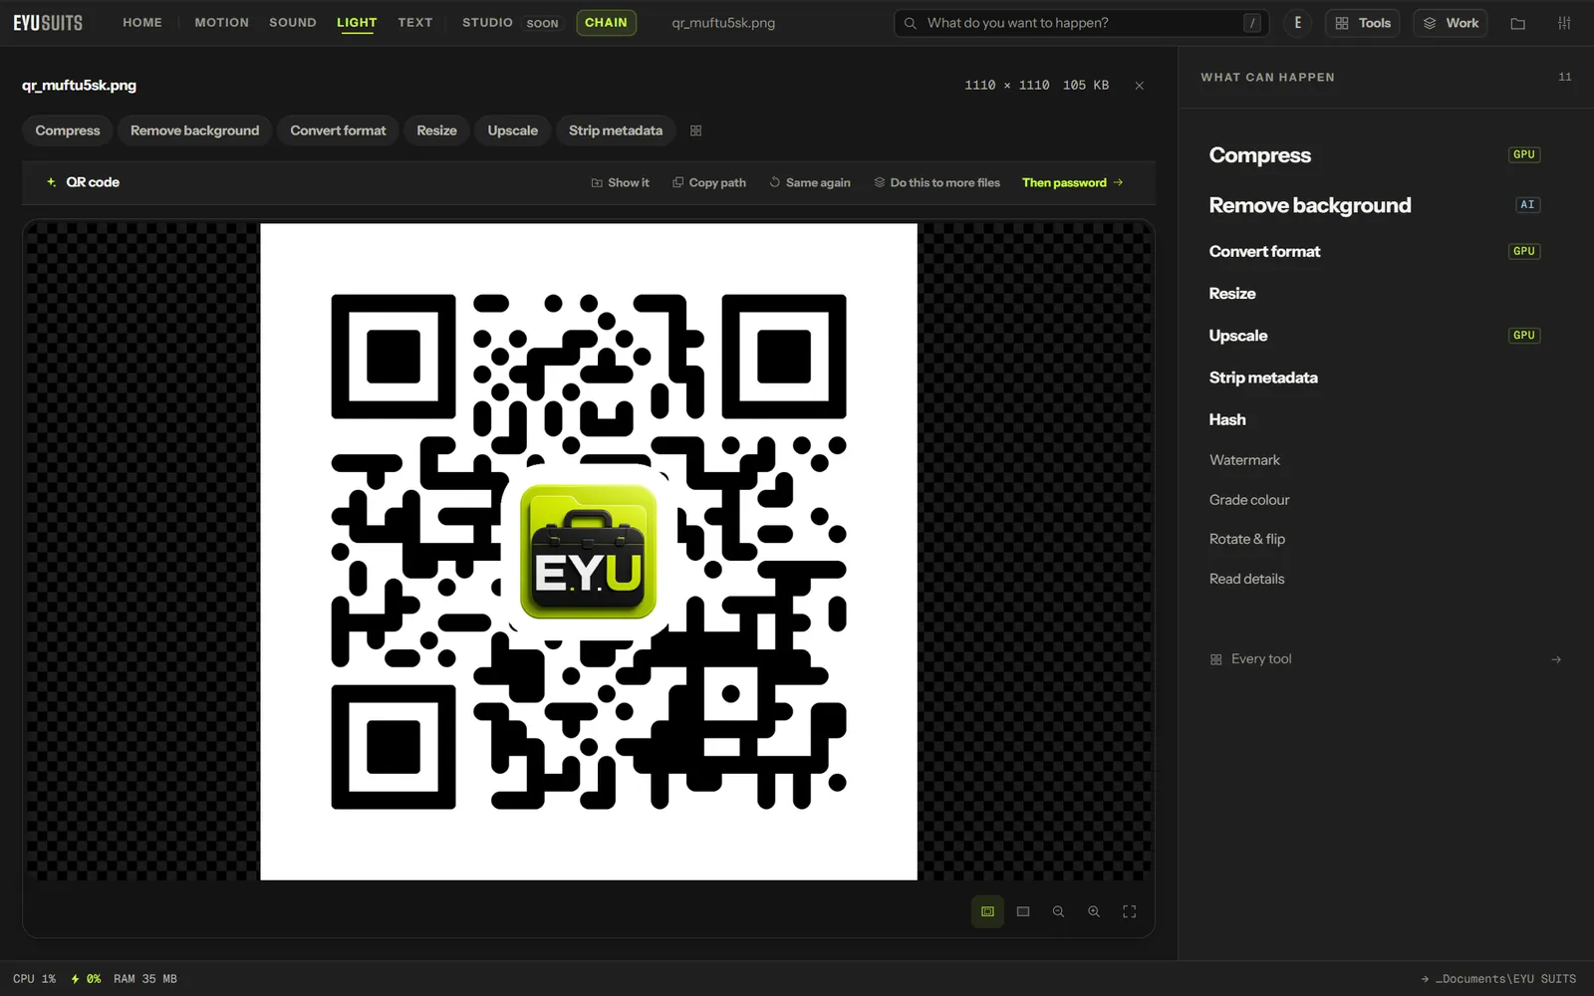Open the all-tools grid icon after Strip metadata
Viewport: 1594px width, 996px height.
point(696,130)
